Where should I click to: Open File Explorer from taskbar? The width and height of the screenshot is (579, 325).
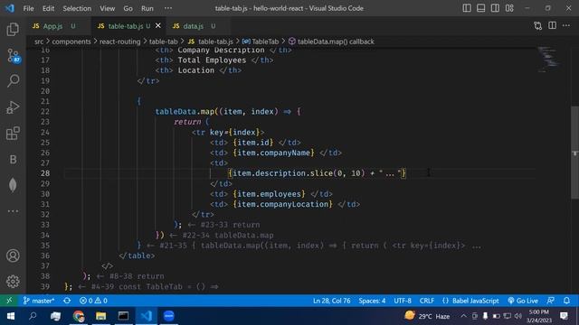tap(100, 316)
